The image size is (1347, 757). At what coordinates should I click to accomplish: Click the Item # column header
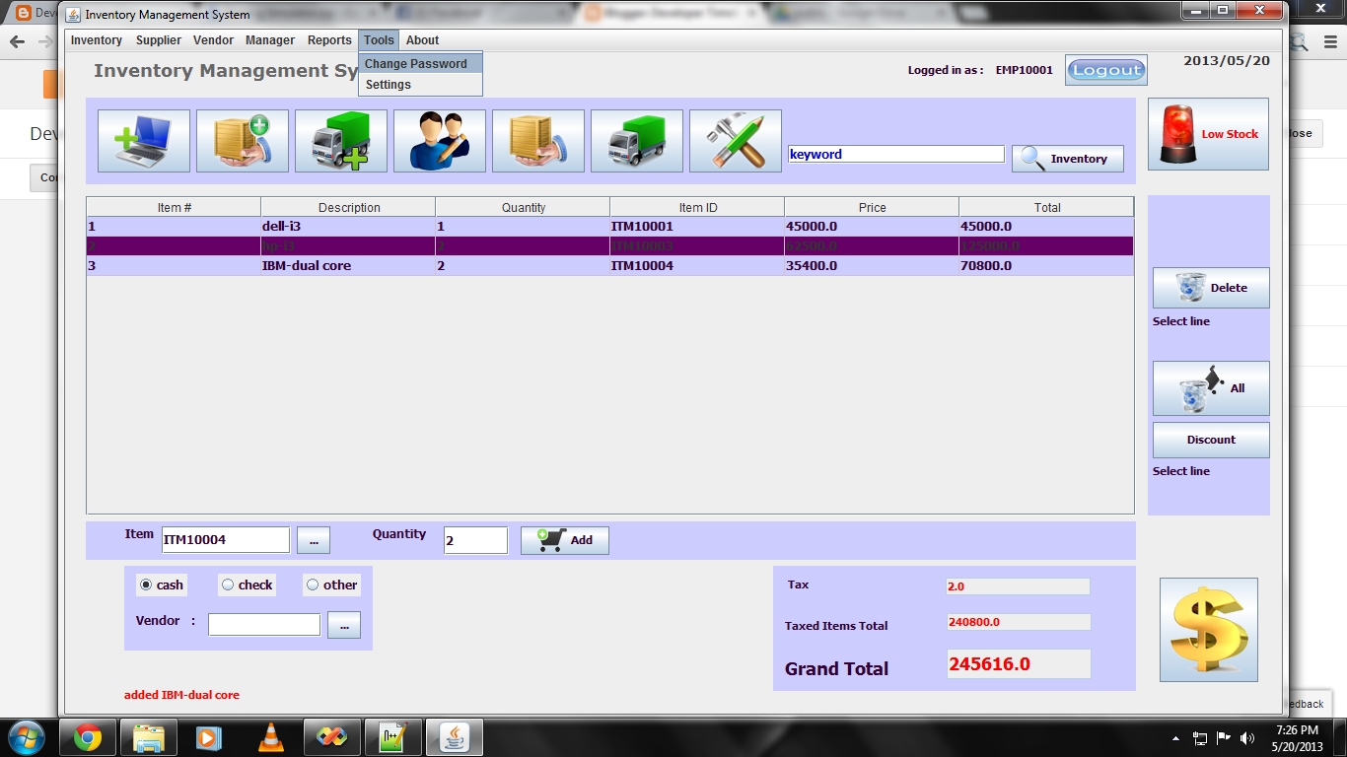tap(174, 207)
